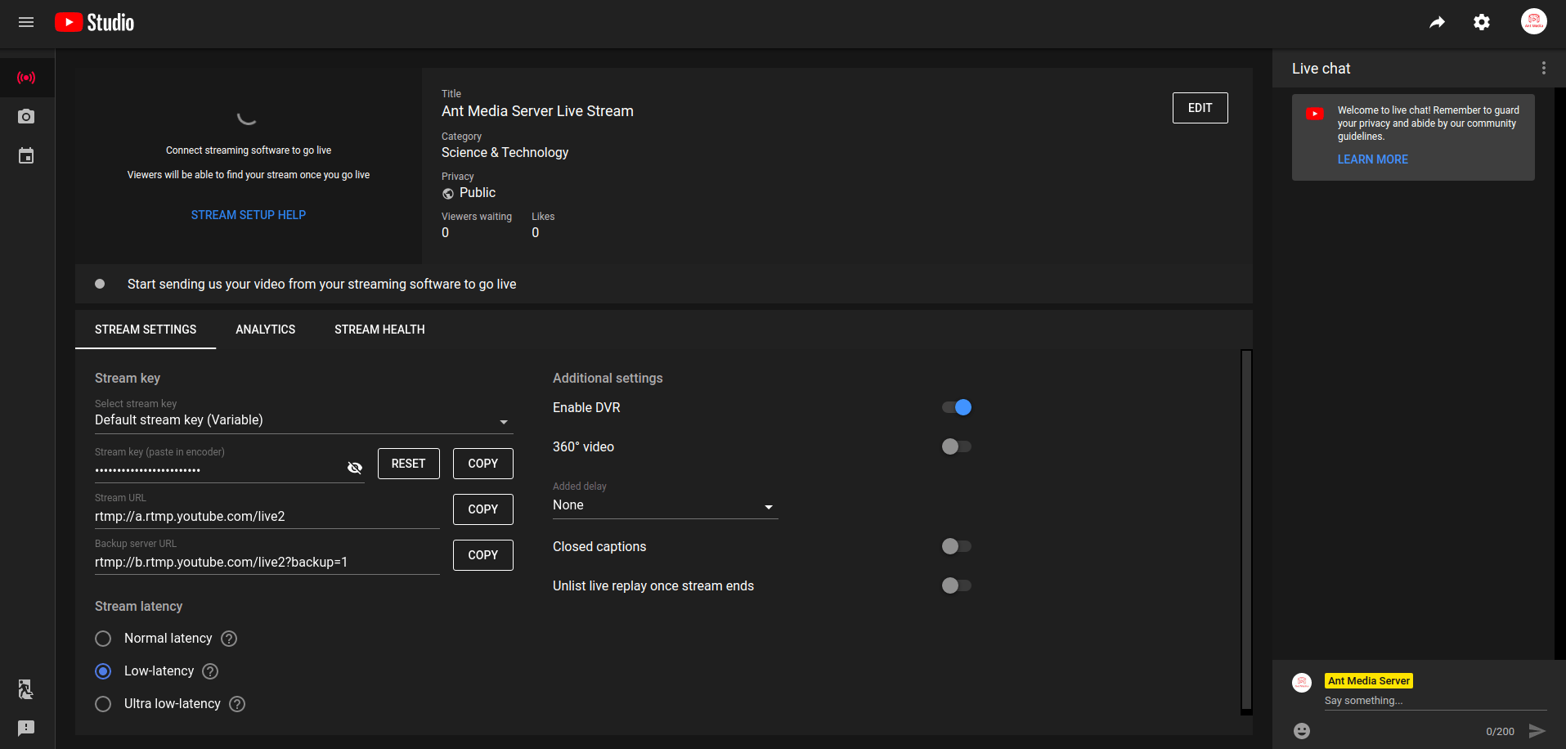The width and height of the screenshot is (1566, 749).
Task: Open the send feedback sidebar icon
Action: (x=26, y=728)
